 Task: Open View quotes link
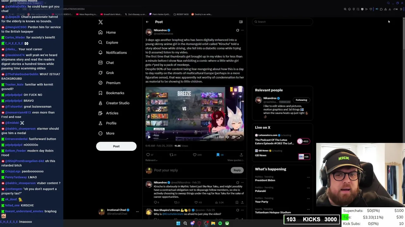pyautogui.click(x=235, y=160)
